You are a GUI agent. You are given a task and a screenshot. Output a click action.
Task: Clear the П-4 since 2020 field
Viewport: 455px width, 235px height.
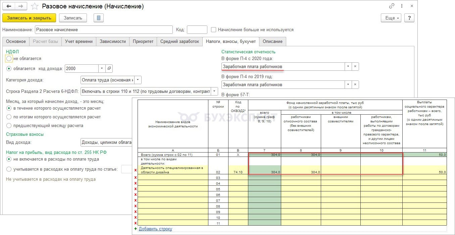click(x=355, y=66)
